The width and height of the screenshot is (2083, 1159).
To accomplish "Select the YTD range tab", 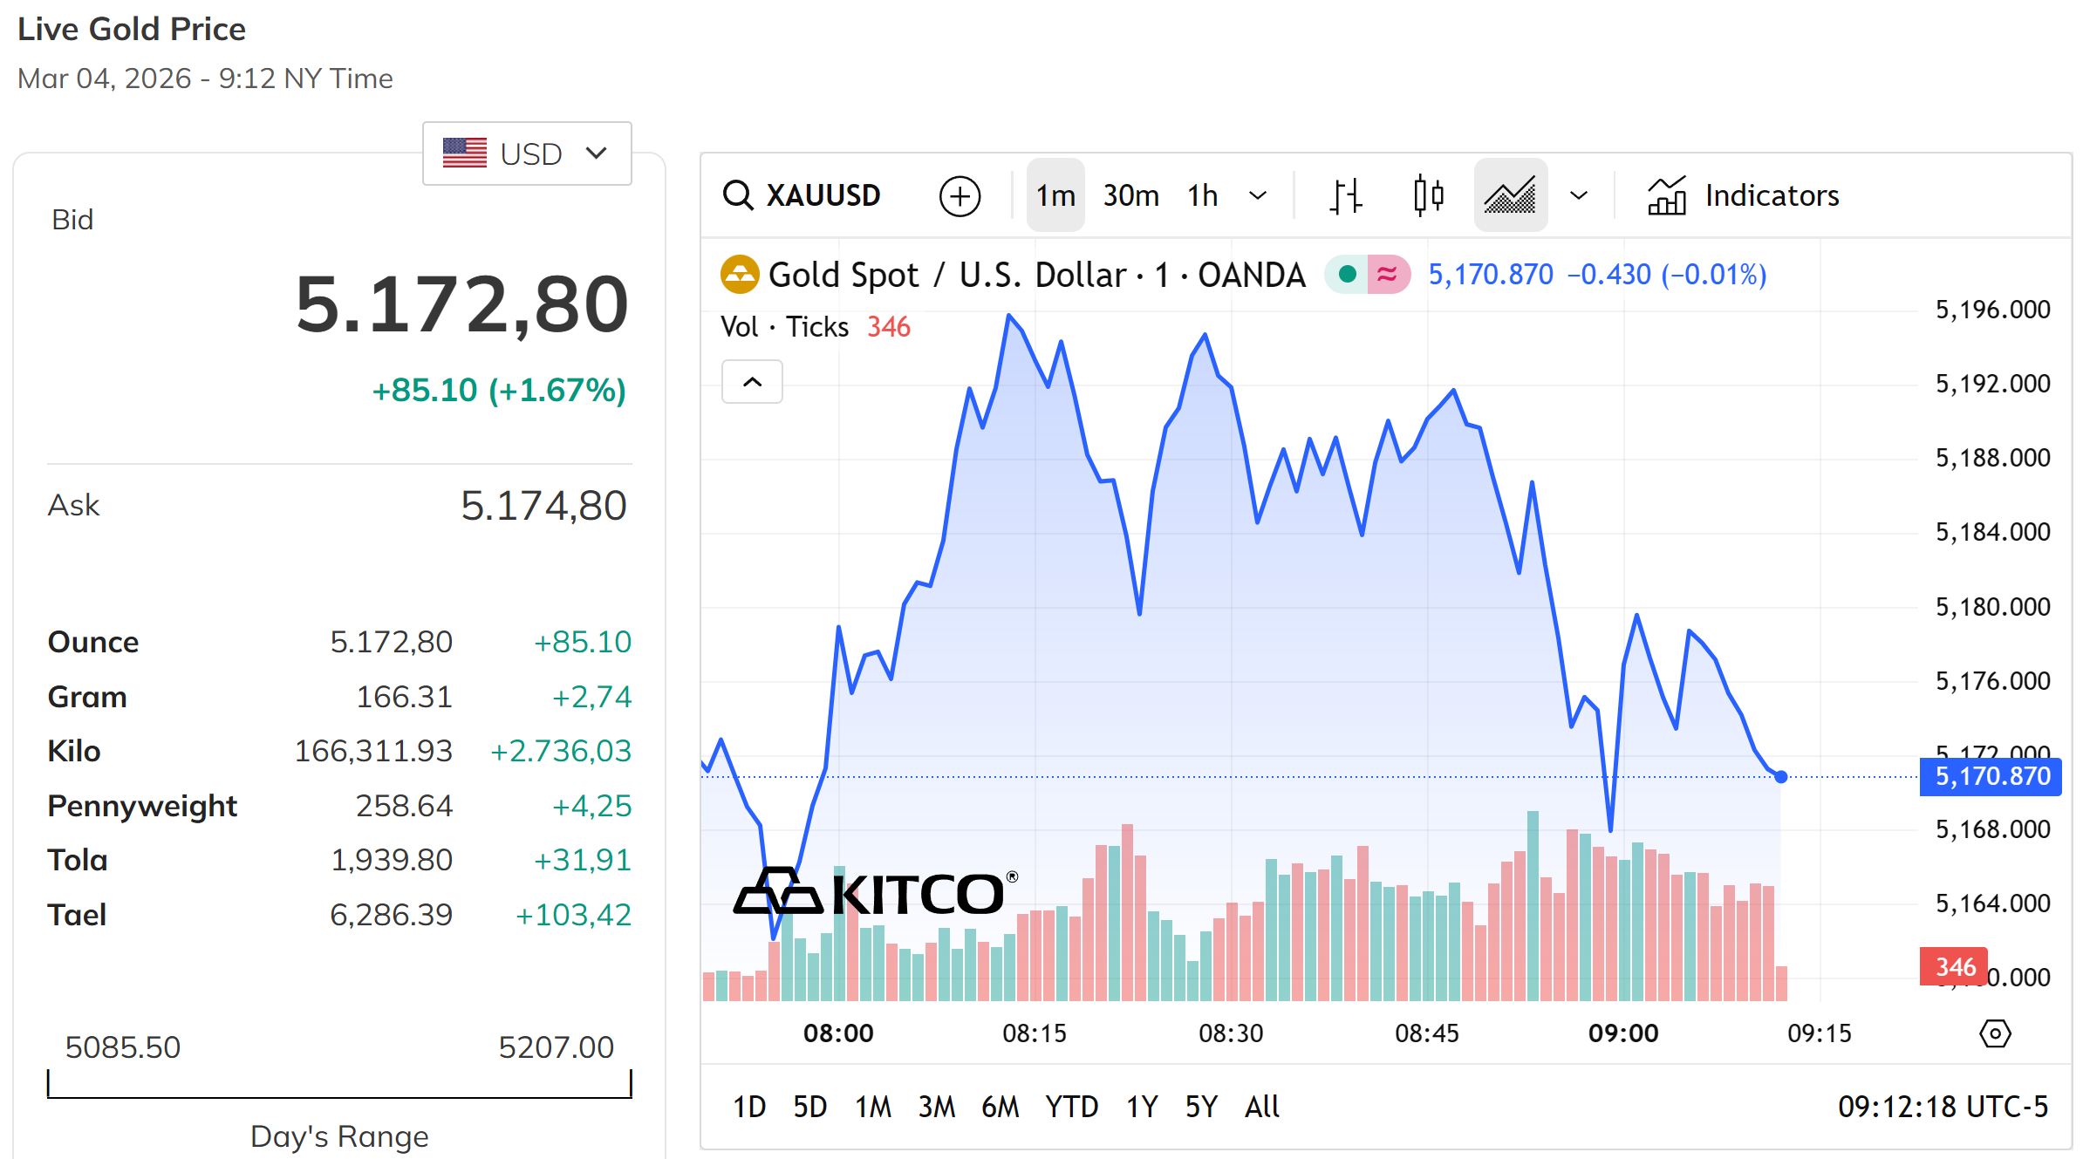I will (1071, 1106).
